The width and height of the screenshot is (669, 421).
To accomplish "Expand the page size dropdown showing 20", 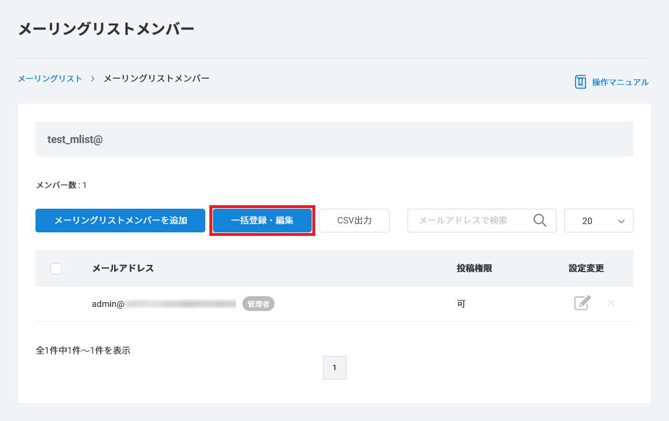I will click(x=599, y=221).
